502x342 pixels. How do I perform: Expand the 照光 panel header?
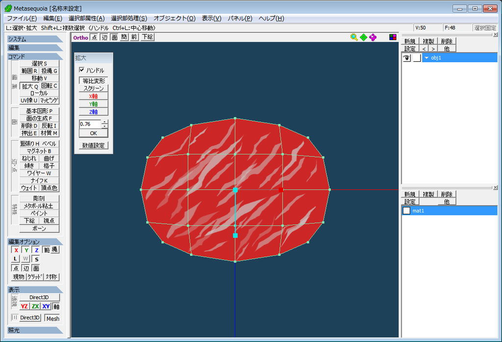[x=35, y=330]
